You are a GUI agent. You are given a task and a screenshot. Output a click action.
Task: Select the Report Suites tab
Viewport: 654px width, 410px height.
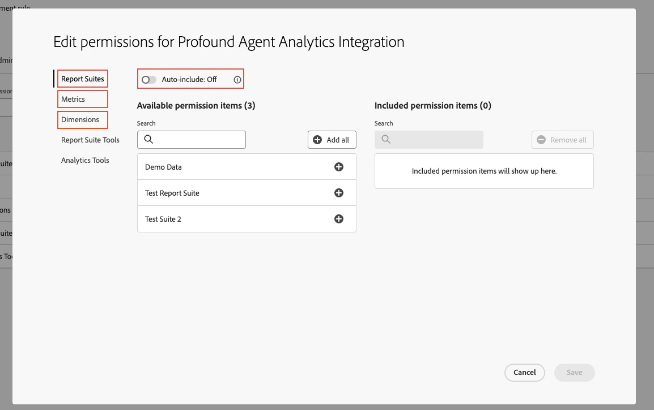(x=83, y=79)
